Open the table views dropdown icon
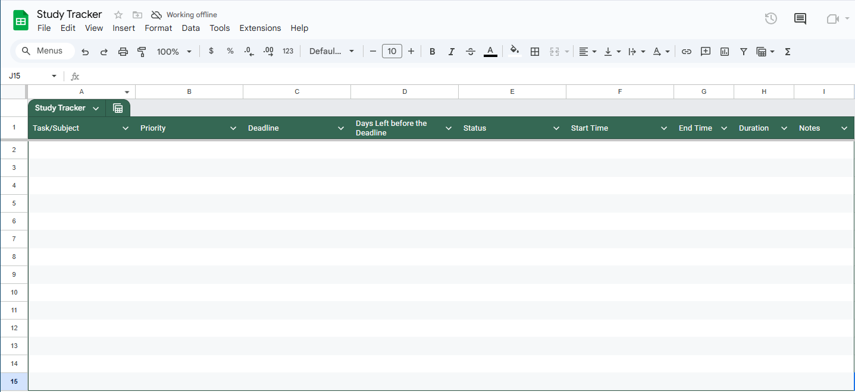The width and height of the screenshot is (855, 392). tap(765, 52)
